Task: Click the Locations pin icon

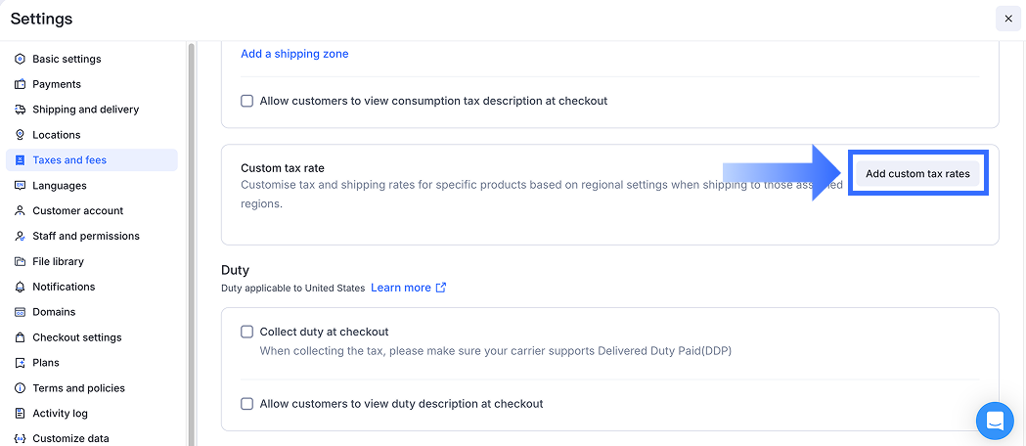Action: [x=21, y=135]
